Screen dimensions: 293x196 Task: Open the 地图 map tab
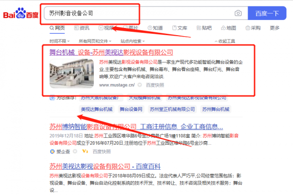(228, 28)
